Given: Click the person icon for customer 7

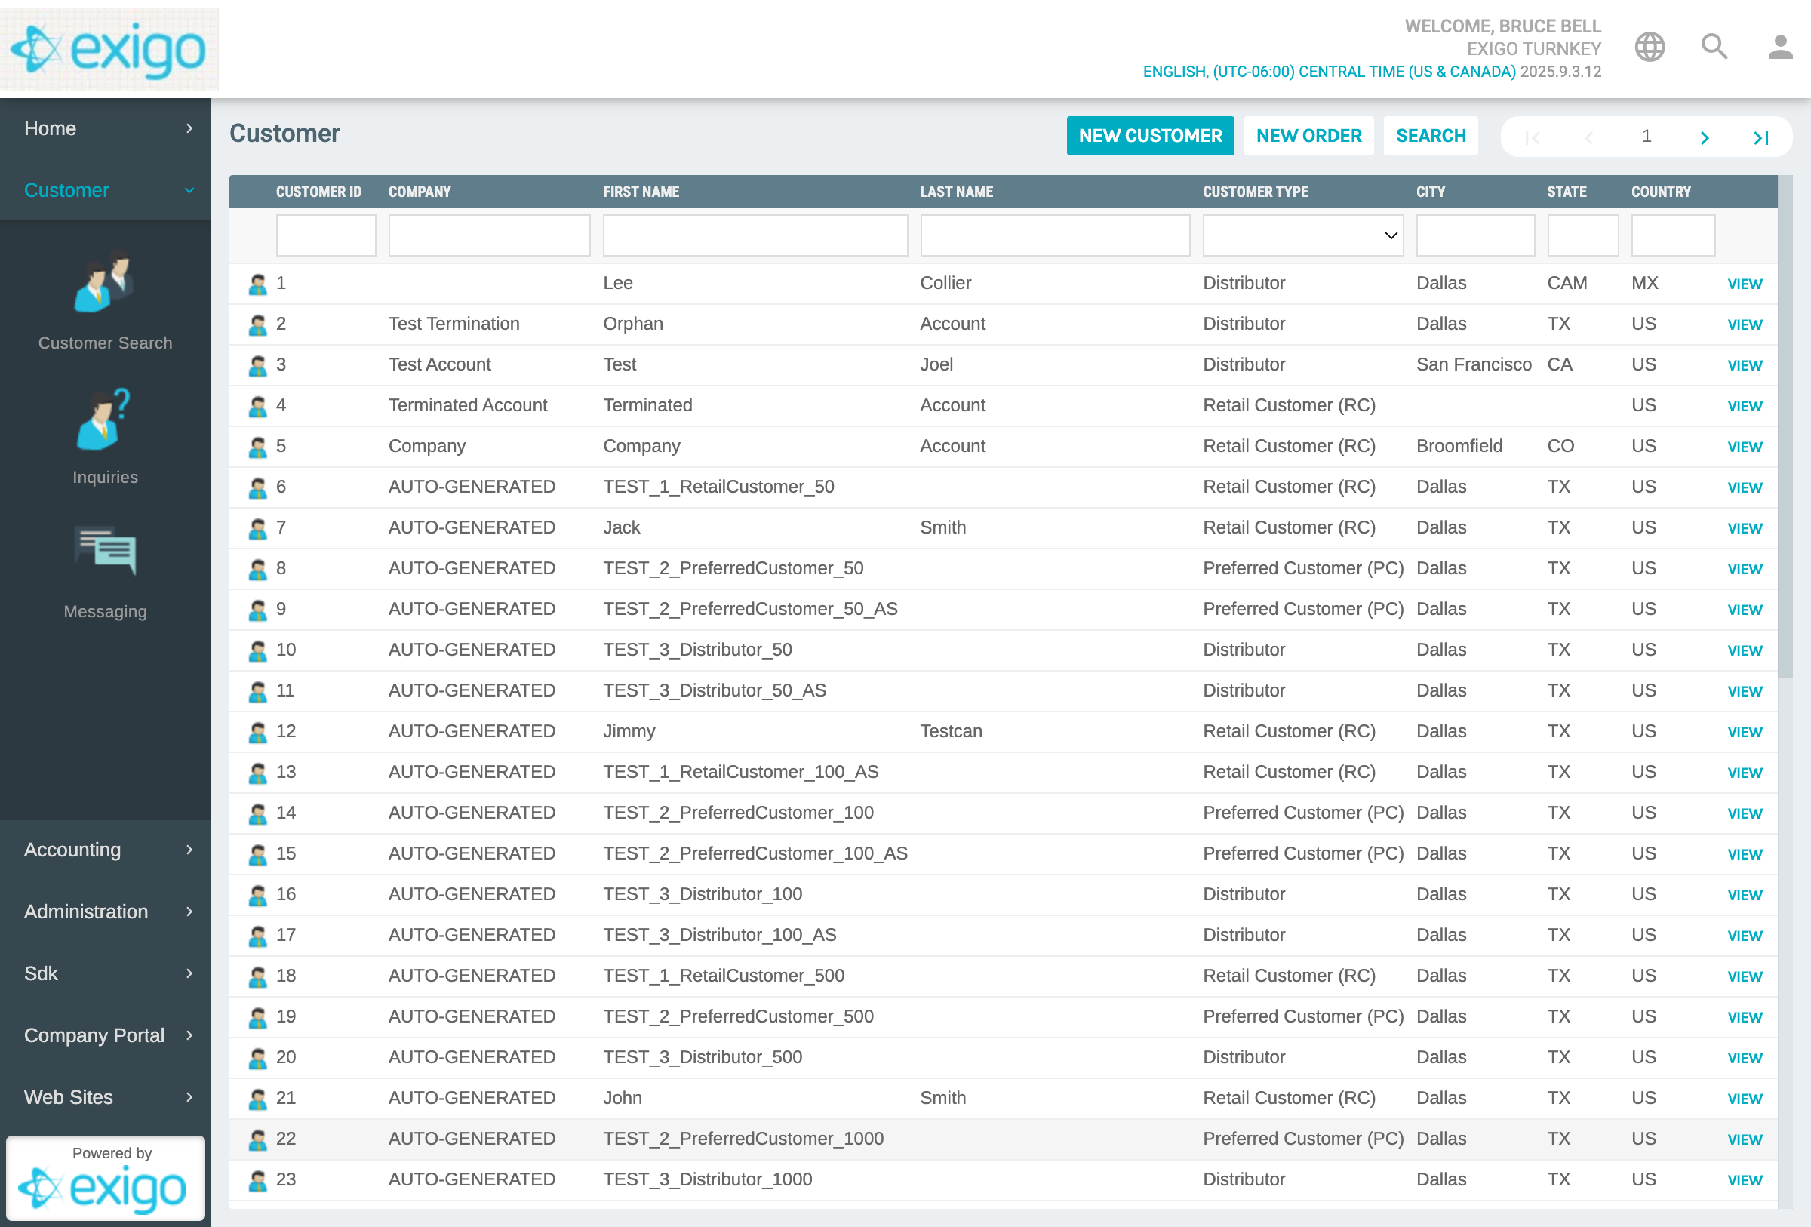Looking at the screenshot, I should coord(257,529).
